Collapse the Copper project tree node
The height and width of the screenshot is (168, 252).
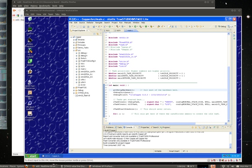coord(71,37)
